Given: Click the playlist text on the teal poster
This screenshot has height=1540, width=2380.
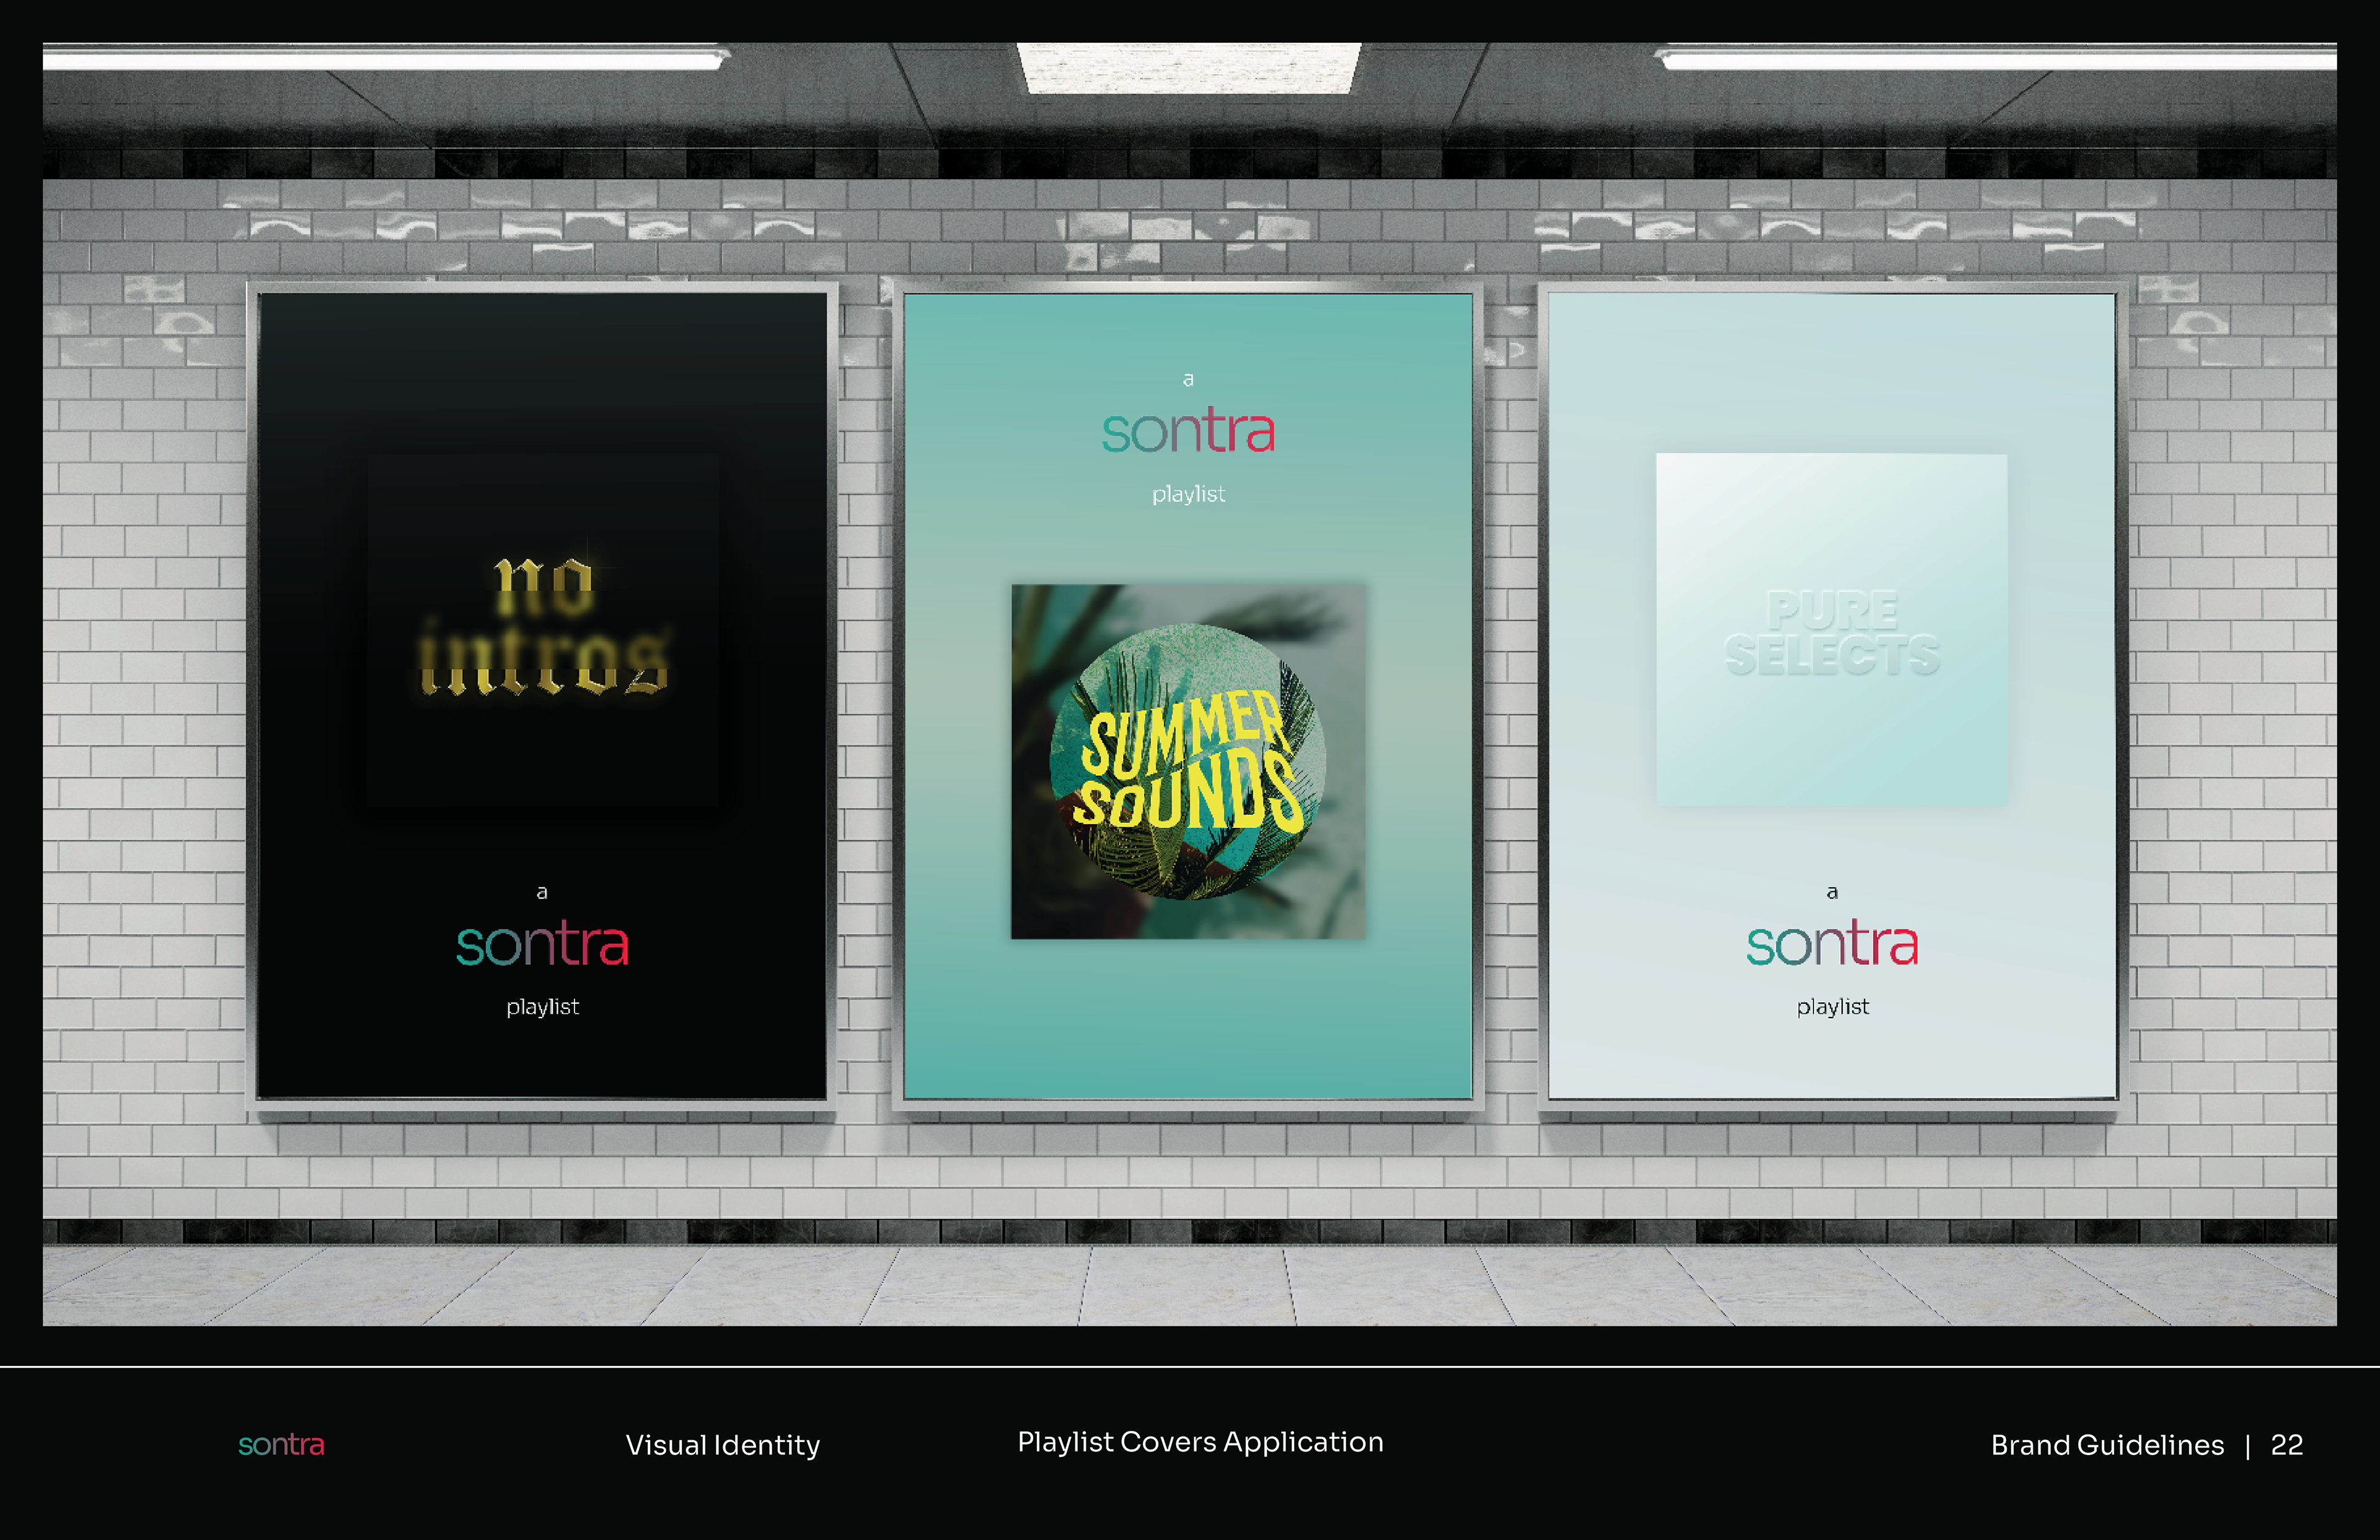Looking at the screenshot, I should pyautogui.click(x=1188, y=494).
